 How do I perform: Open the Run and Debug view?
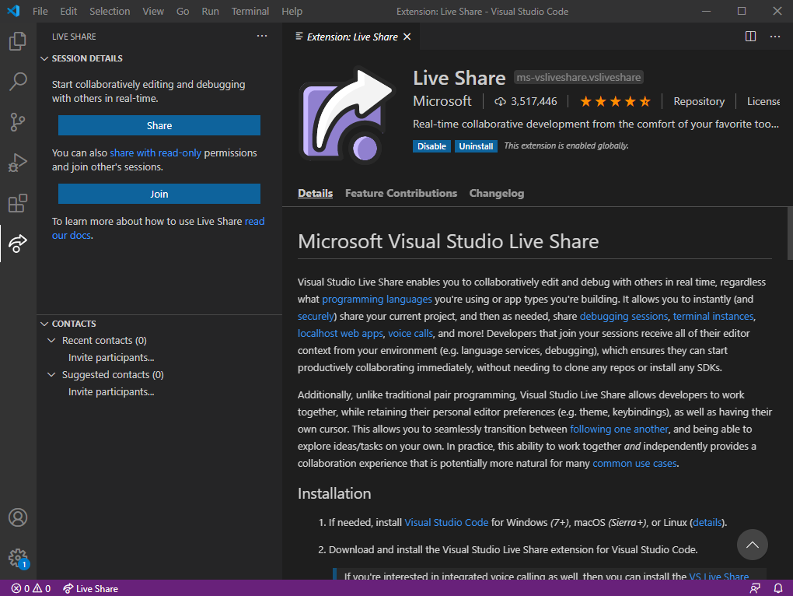click(x=17, y=163)
